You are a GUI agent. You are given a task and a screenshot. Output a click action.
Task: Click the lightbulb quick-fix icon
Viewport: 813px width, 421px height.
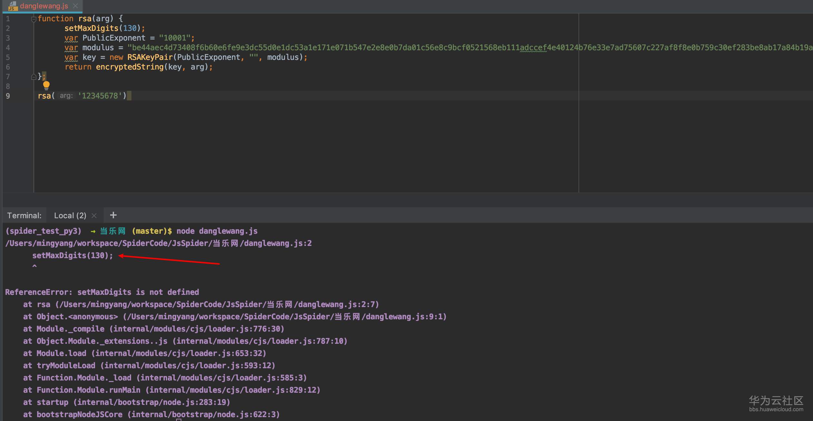point(46,85)
